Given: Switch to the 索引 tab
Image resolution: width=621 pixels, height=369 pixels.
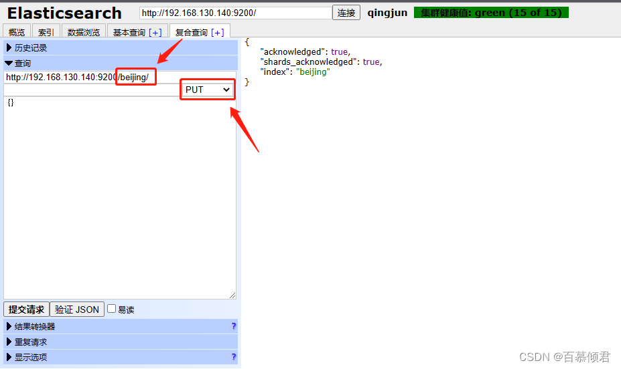Looking at the screenshot, I should 46,32.
